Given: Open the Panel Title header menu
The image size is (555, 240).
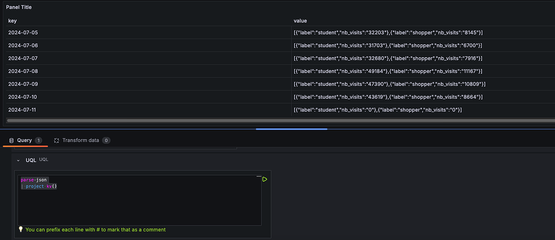Looking at the screenshot, I should pyautogui.click(x=19, y=7).
